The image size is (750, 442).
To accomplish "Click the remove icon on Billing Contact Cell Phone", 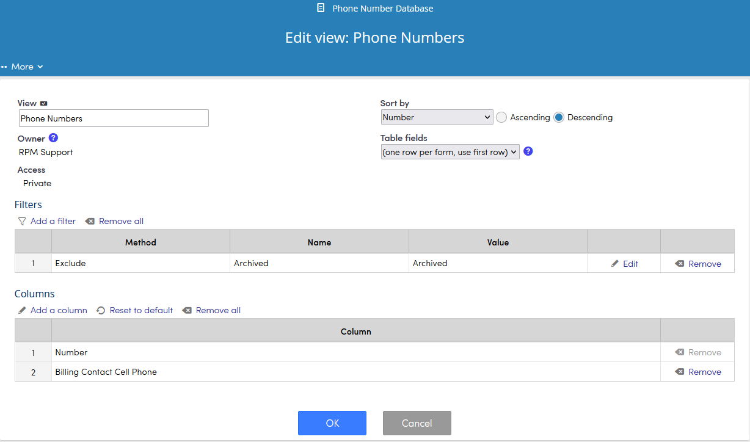I will point(680,372).
